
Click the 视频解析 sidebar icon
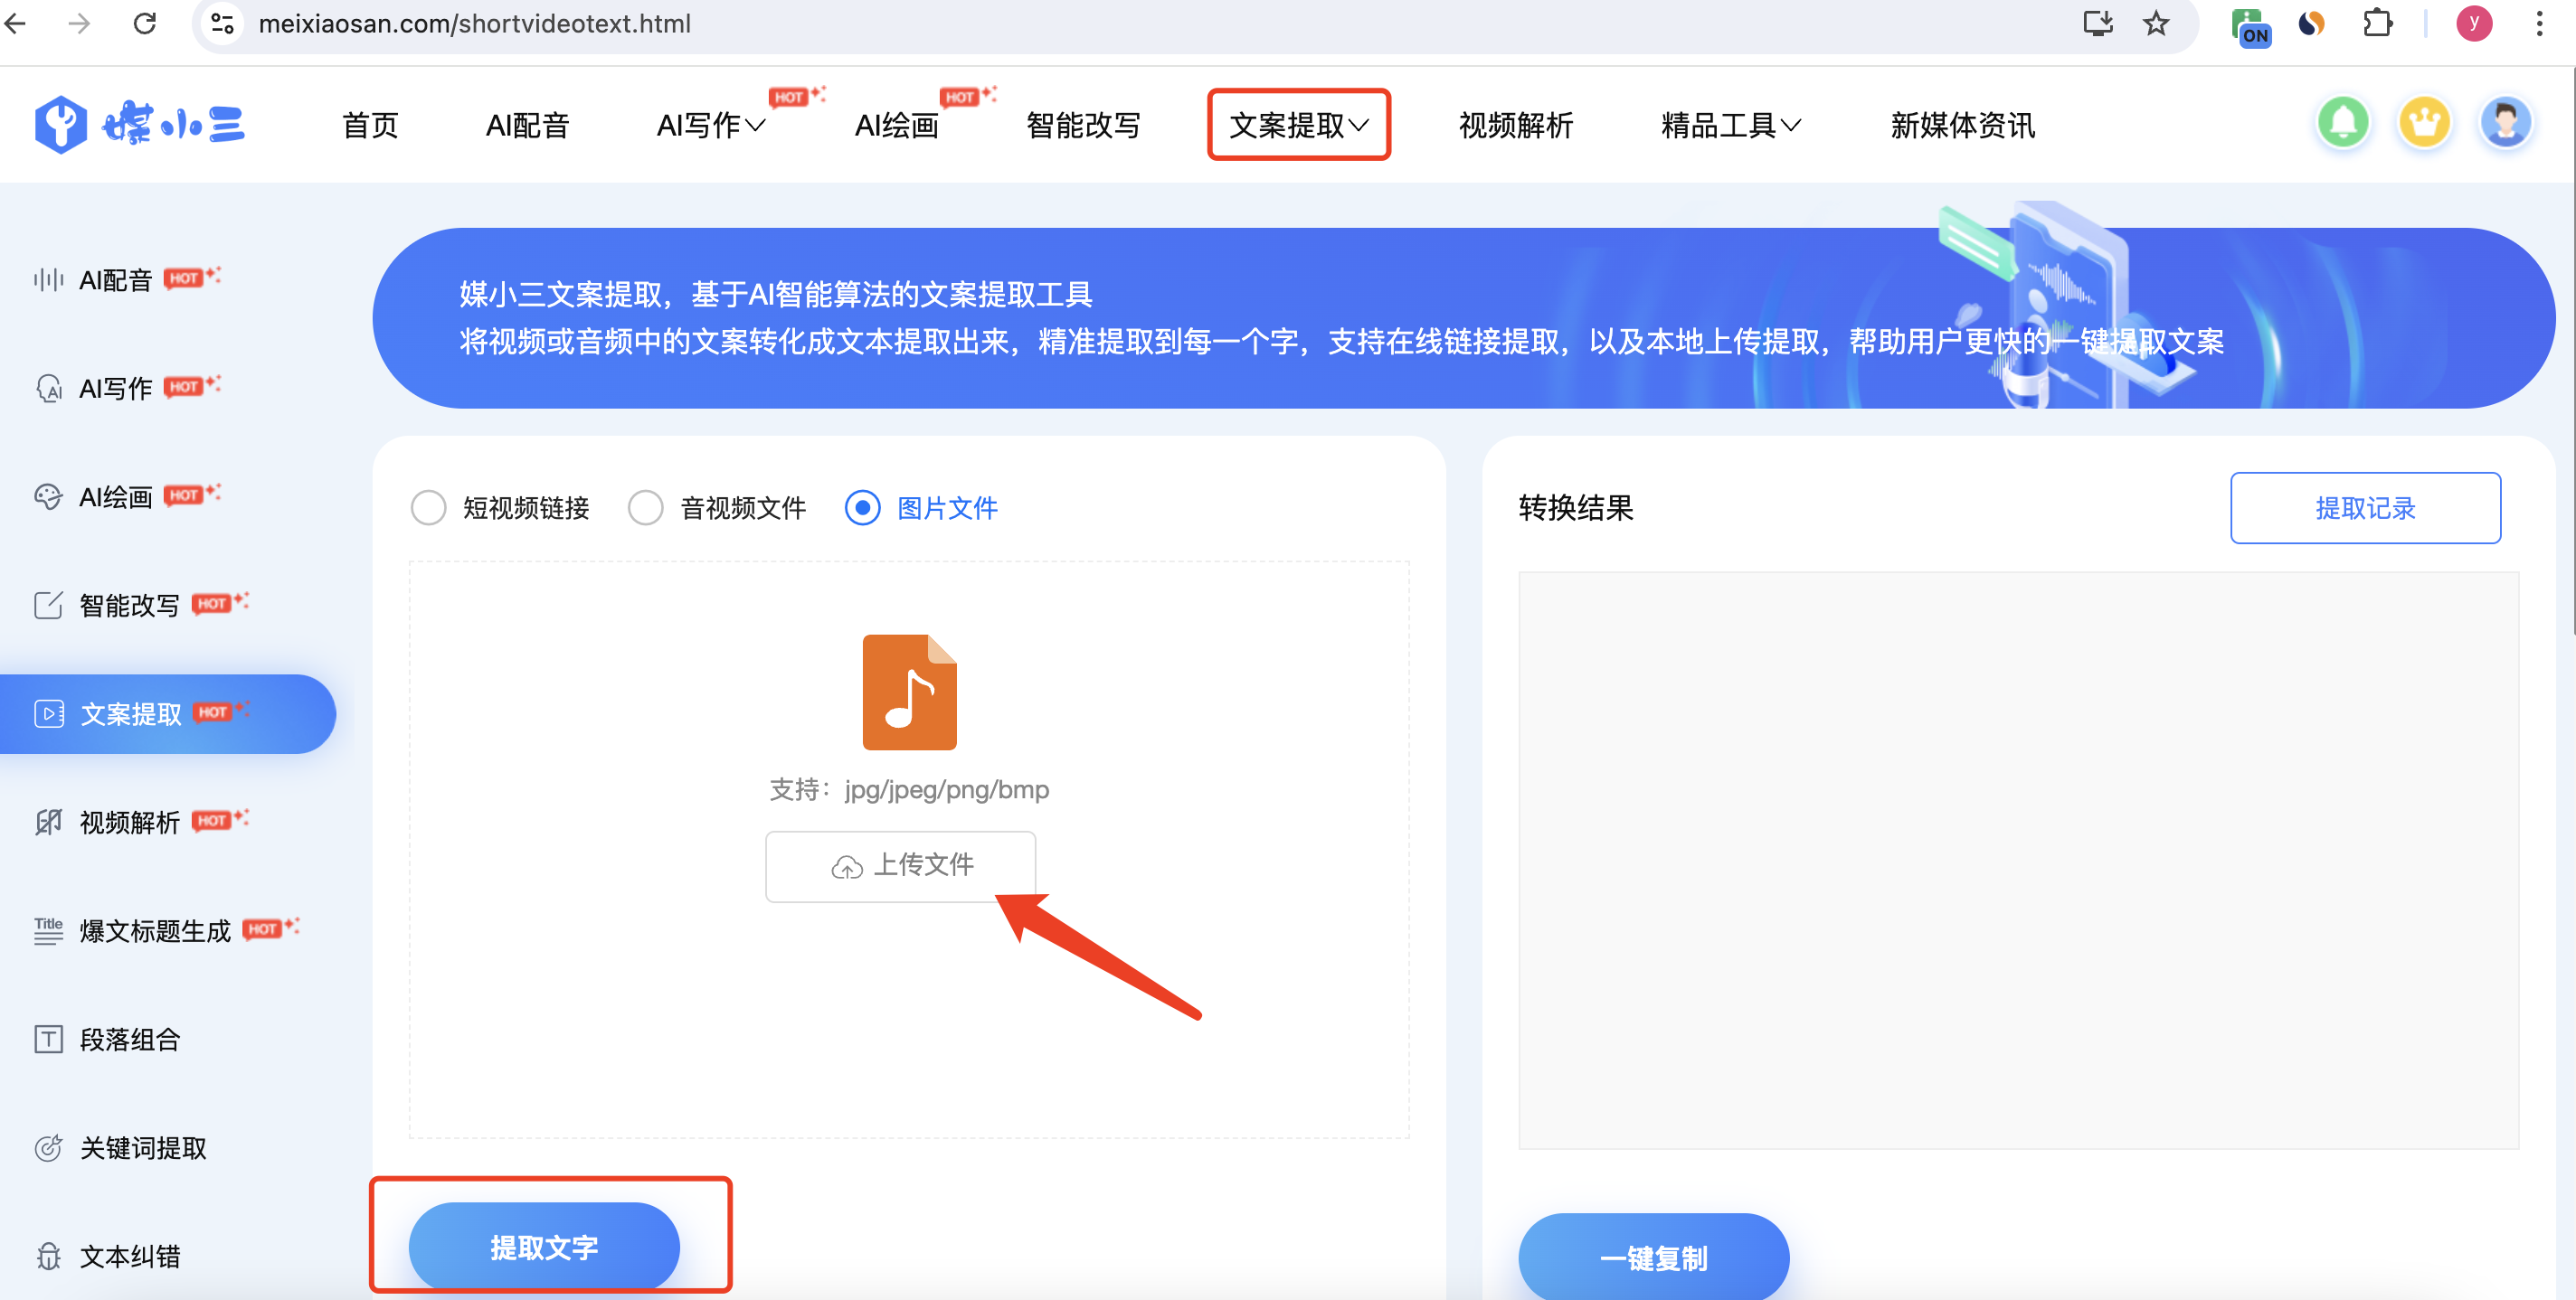(x=48, y=822)
